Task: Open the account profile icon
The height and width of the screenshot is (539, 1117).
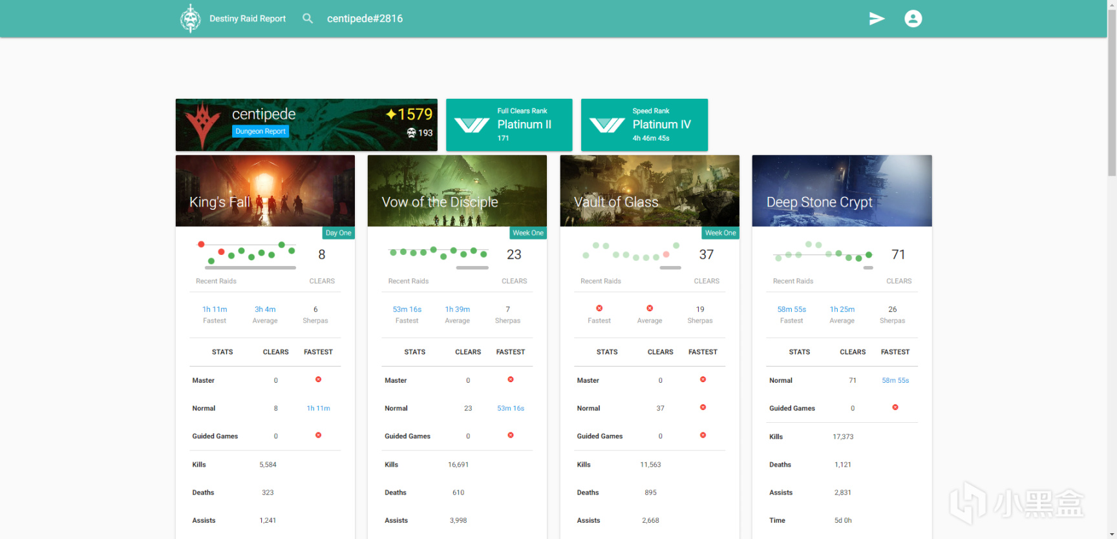Action: click(x=913, y=18)
